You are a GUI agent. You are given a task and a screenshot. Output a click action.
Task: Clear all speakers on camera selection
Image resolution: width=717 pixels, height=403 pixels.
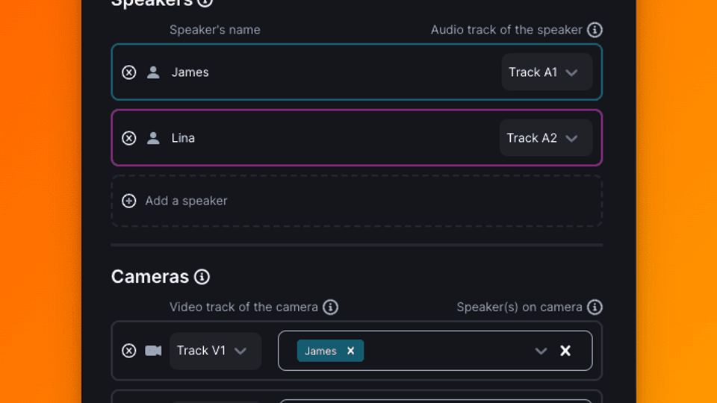tap(565, 351)
